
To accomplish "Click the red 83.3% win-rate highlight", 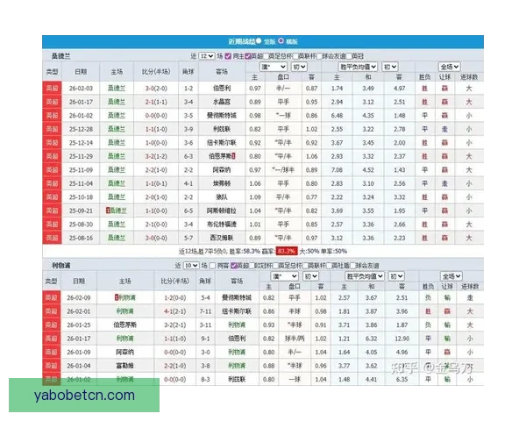I will 286,251.
